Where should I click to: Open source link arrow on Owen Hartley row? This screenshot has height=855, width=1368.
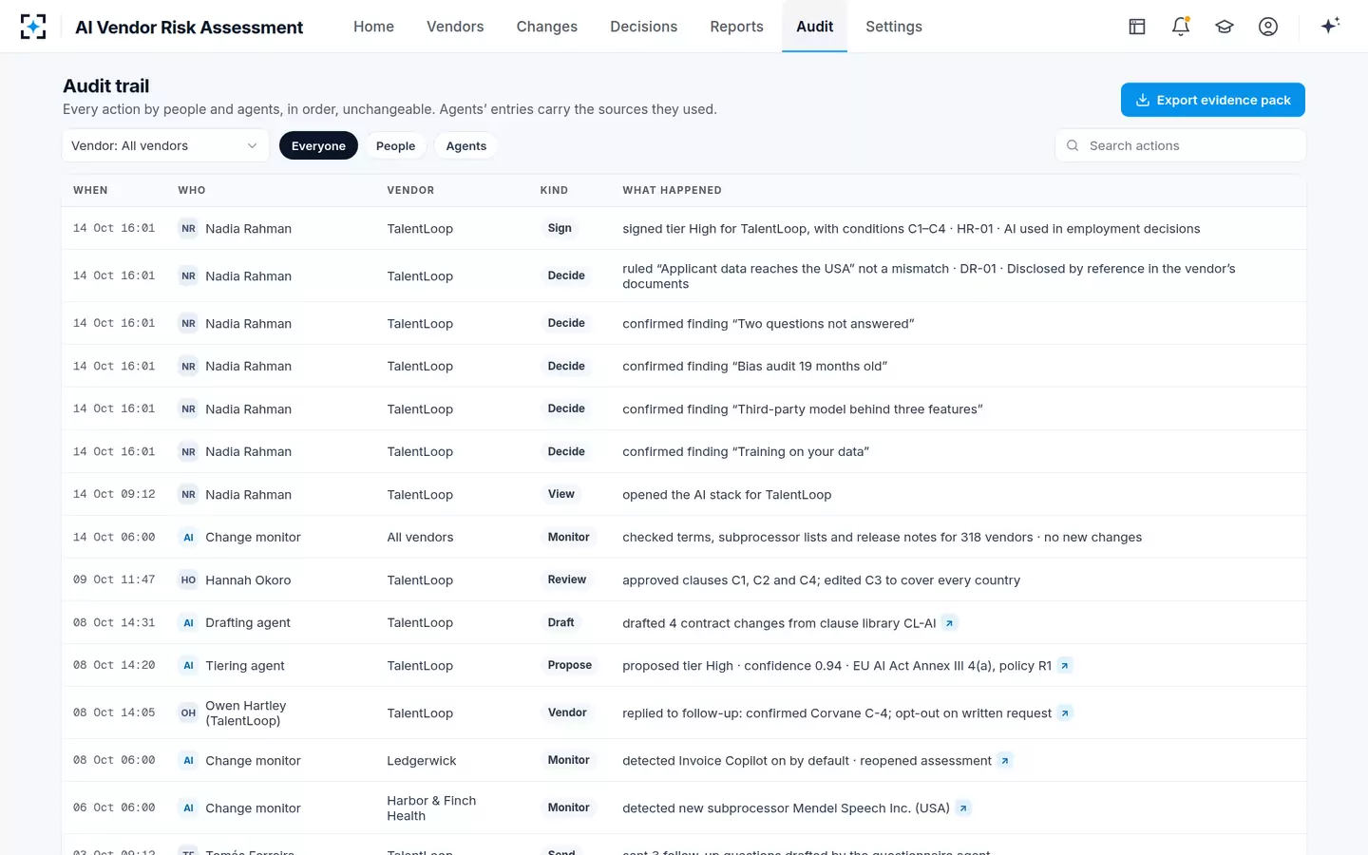(x=1065, y=713)
